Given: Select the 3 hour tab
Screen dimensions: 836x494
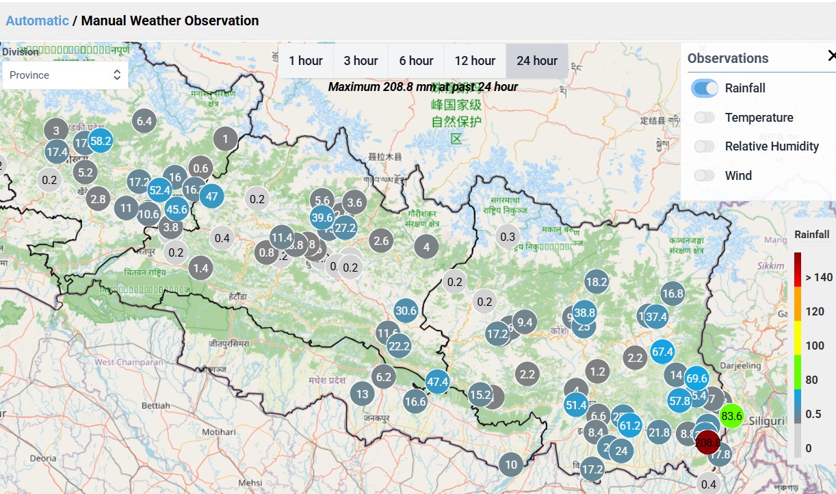Looking at the screenshot, I should 361,61.
